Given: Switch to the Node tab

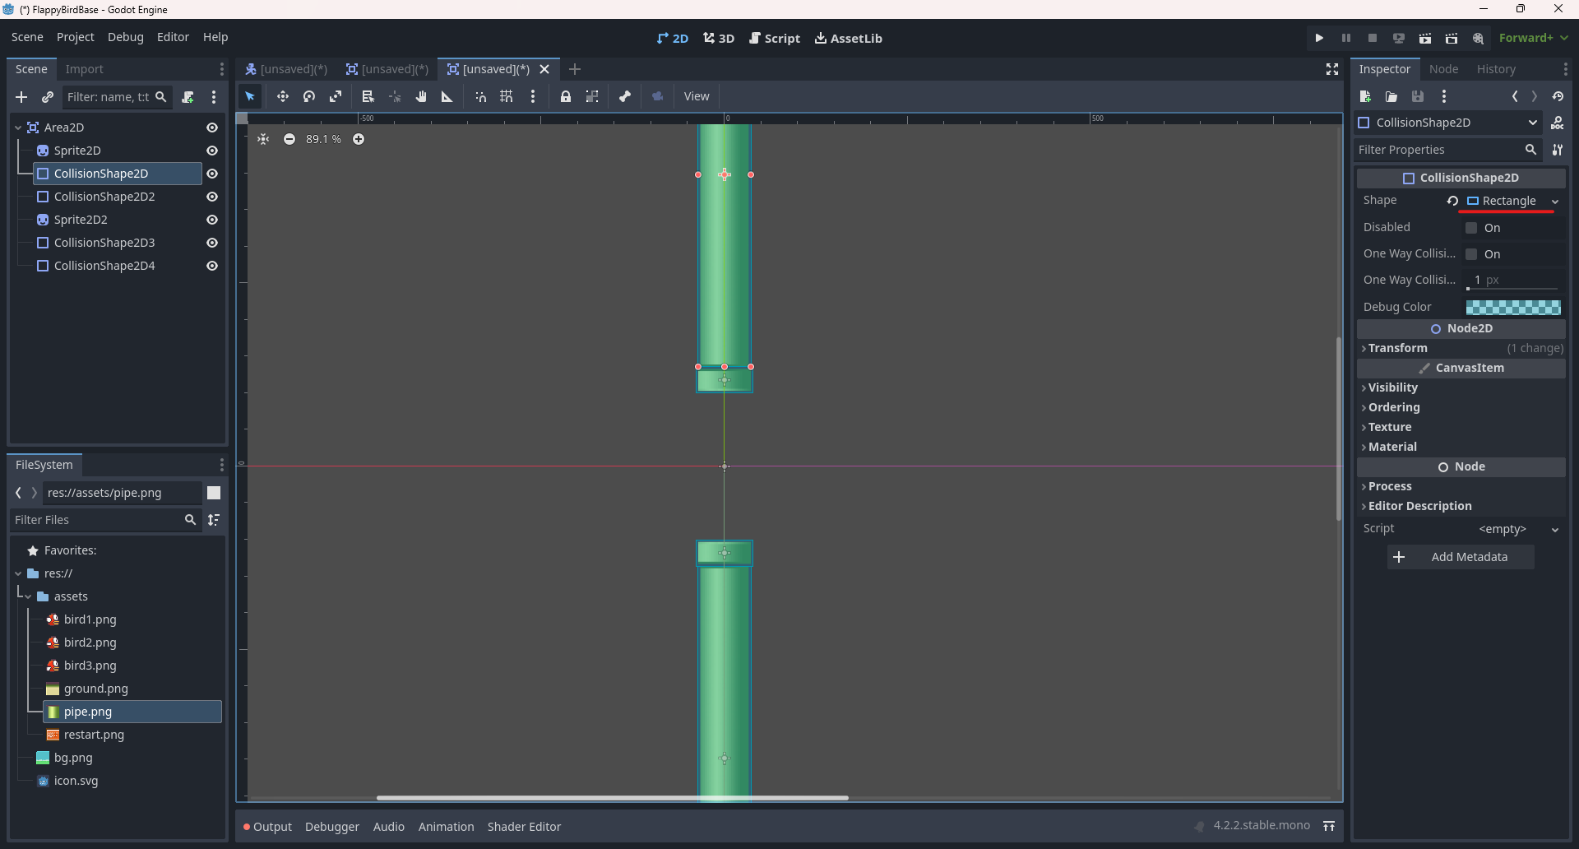Looking at the screenshot, I should click(1443, 69).
